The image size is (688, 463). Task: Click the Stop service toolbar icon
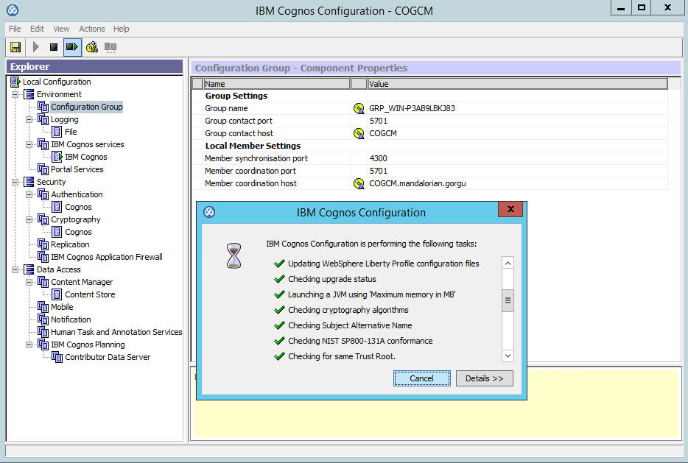pos(54,47)
